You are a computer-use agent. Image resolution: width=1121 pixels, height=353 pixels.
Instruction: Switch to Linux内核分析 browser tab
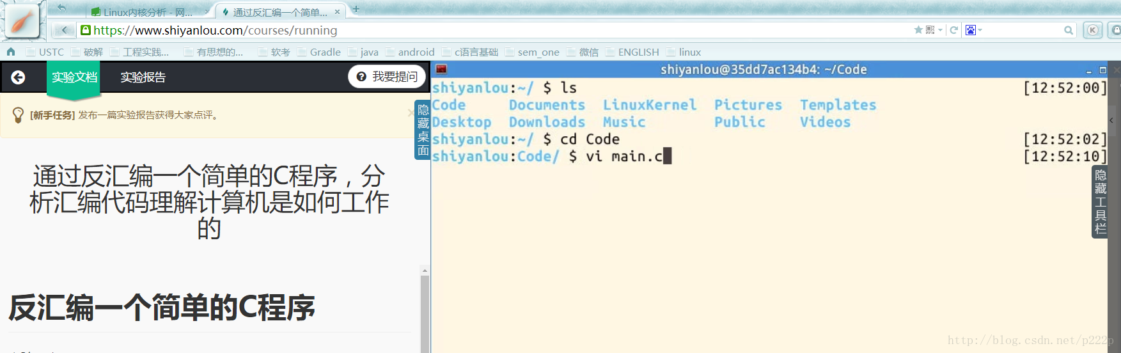148,12
